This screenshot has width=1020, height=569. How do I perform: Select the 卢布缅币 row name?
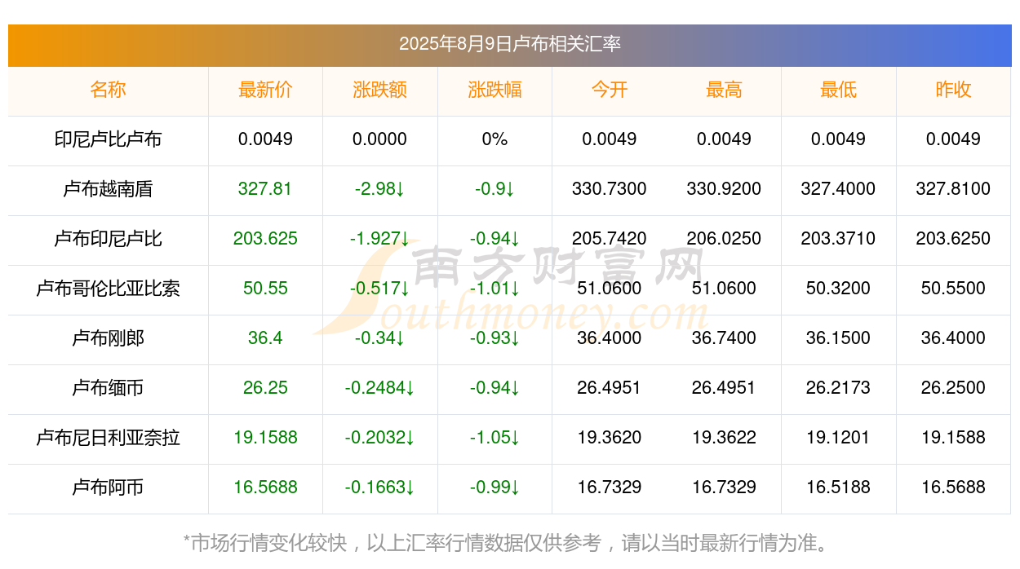point(109,388)
